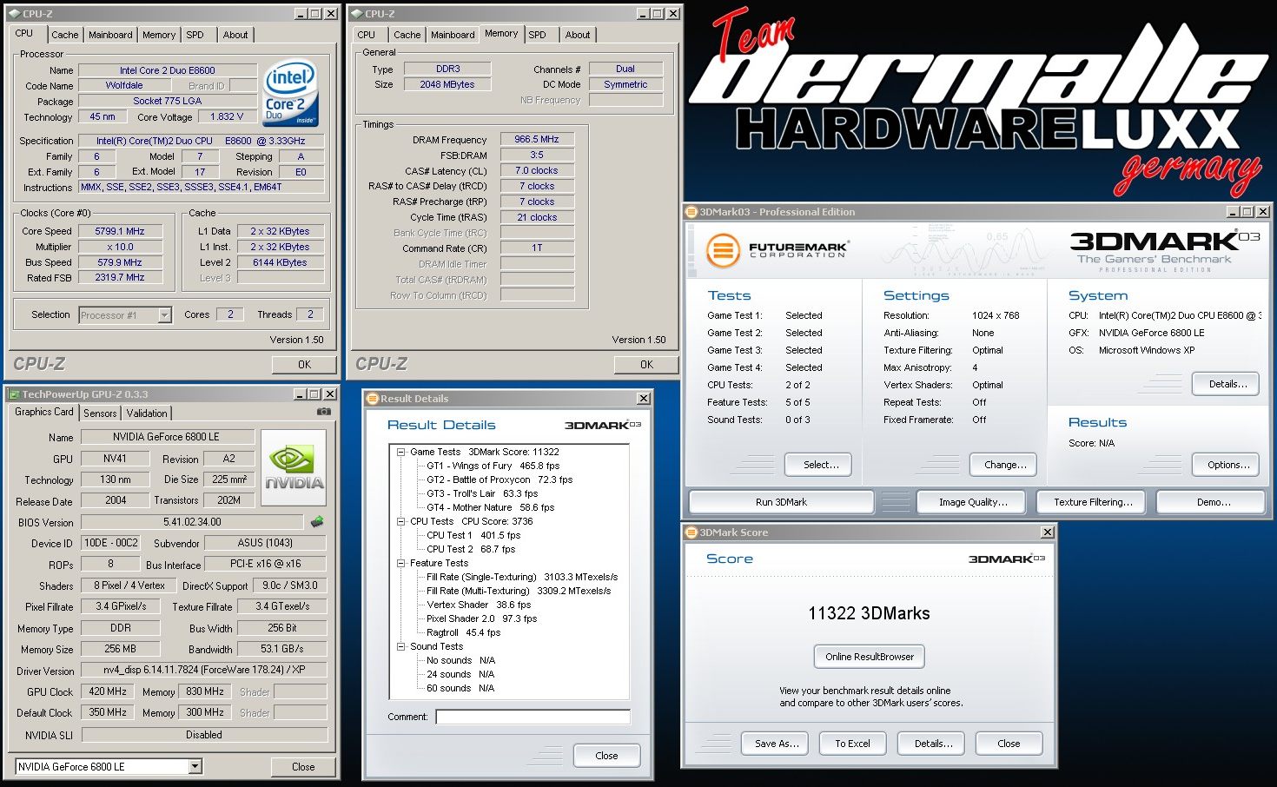
Task: Open the GPU selection dropdown in GPU-Z
Action: click(x=195, y=766)
